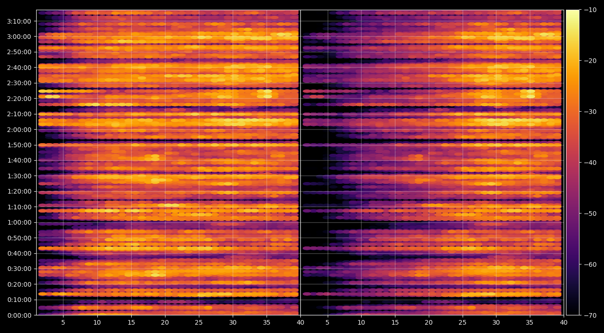Click the 0:50:00 time axis label

(19, 238)
